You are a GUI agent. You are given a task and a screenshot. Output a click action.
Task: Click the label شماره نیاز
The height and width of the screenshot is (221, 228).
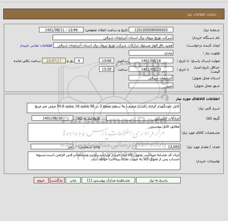point(211,30)
